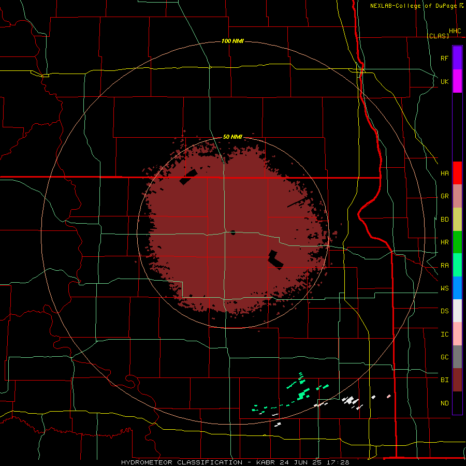Click the "WS" legend label

point(444,288)
